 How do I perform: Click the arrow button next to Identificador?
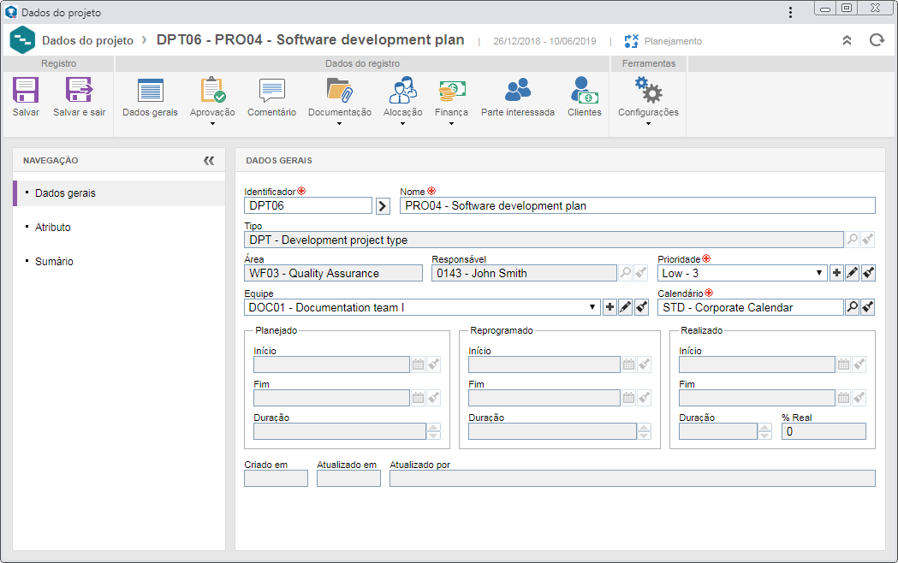coord(383,206)
